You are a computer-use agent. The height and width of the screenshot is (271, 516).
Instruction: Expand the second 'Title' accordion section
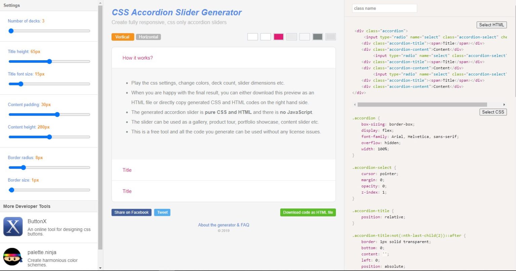pyautogui.click(x=127, y=170)
